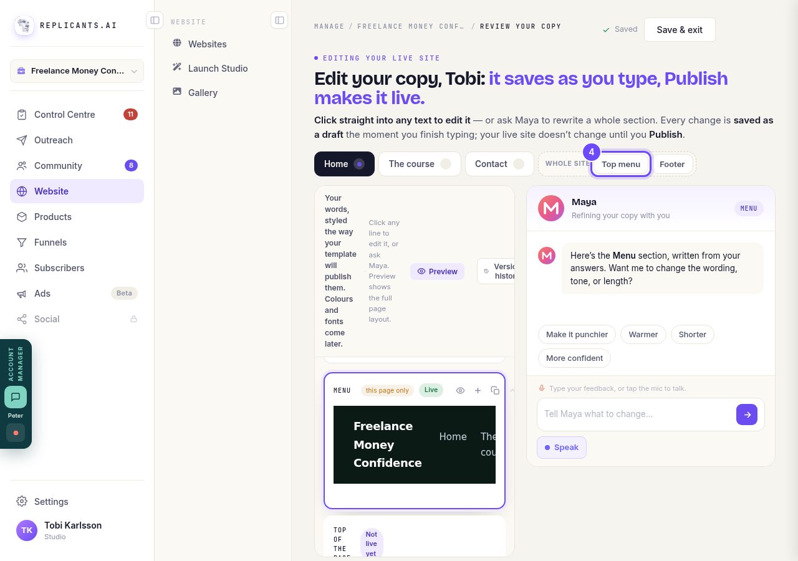Collapse the Website sub-panel icon

click(x=279, y=21)
